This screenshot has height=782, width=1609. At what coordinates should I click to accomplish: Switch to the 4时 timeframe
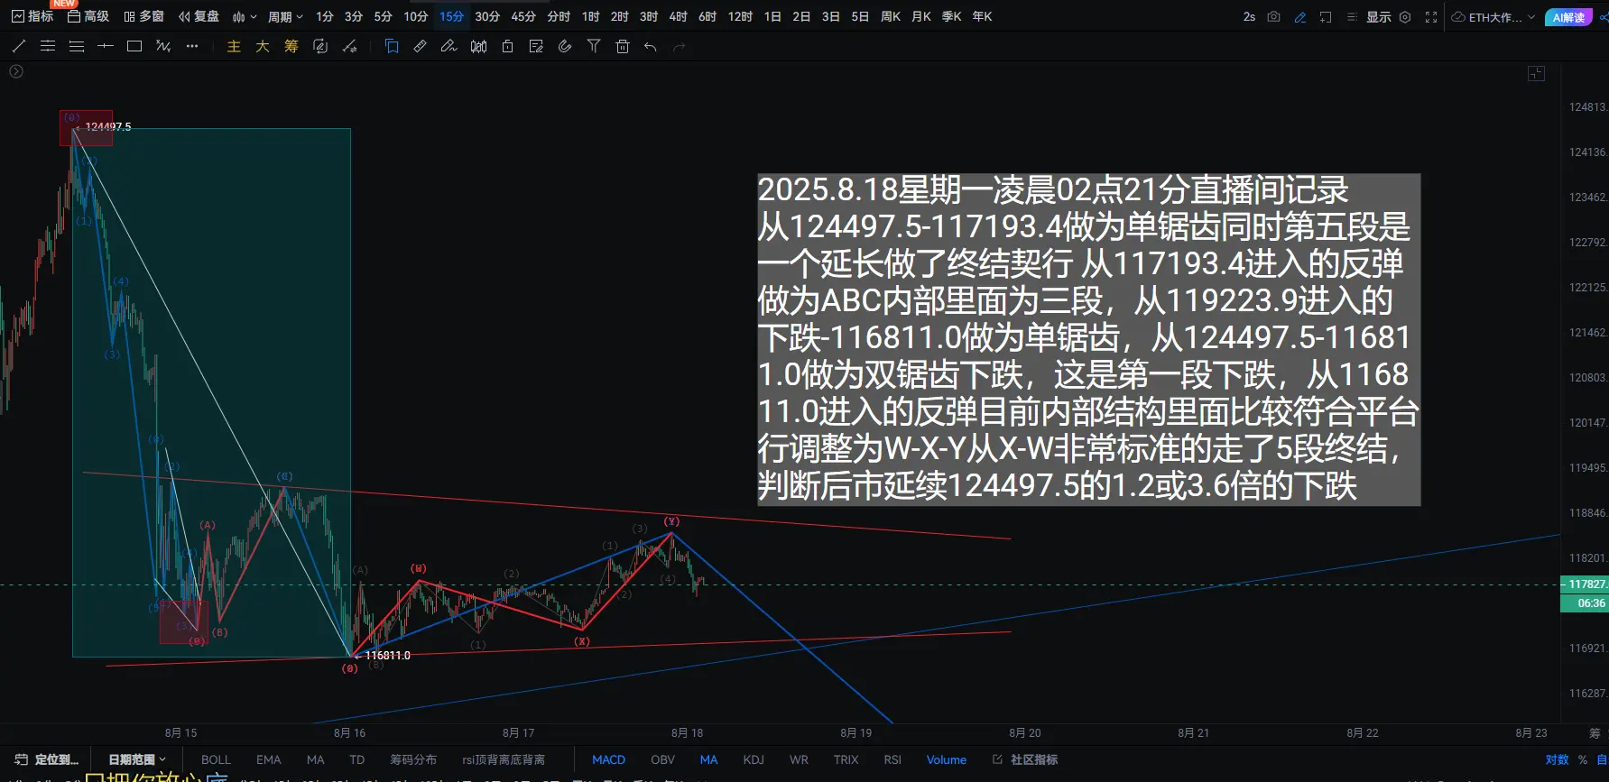pyautogui.click(x=678, y=16)
